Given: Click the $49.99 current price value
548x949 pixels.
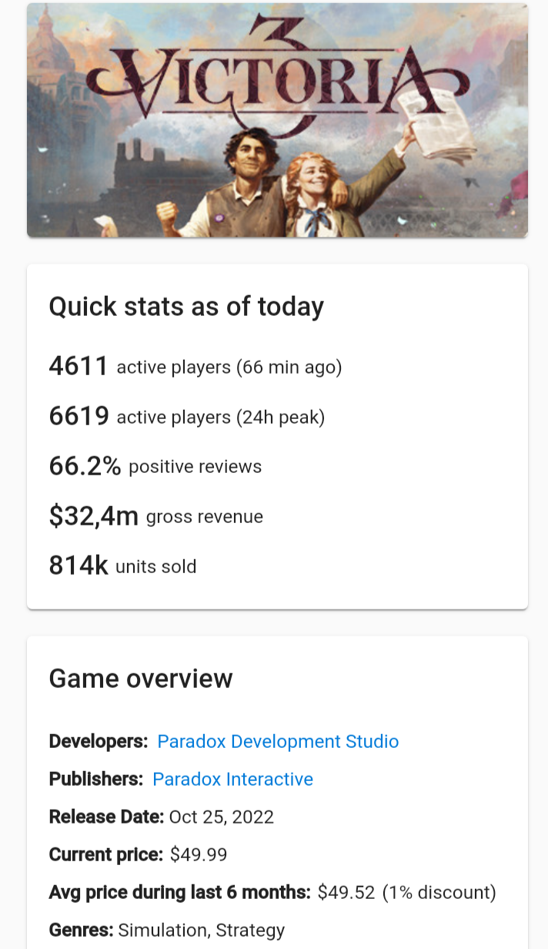Looking at the screenshot, I should 199,854.
